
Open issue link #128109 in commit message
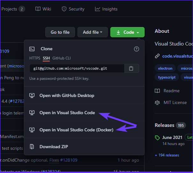69,160
